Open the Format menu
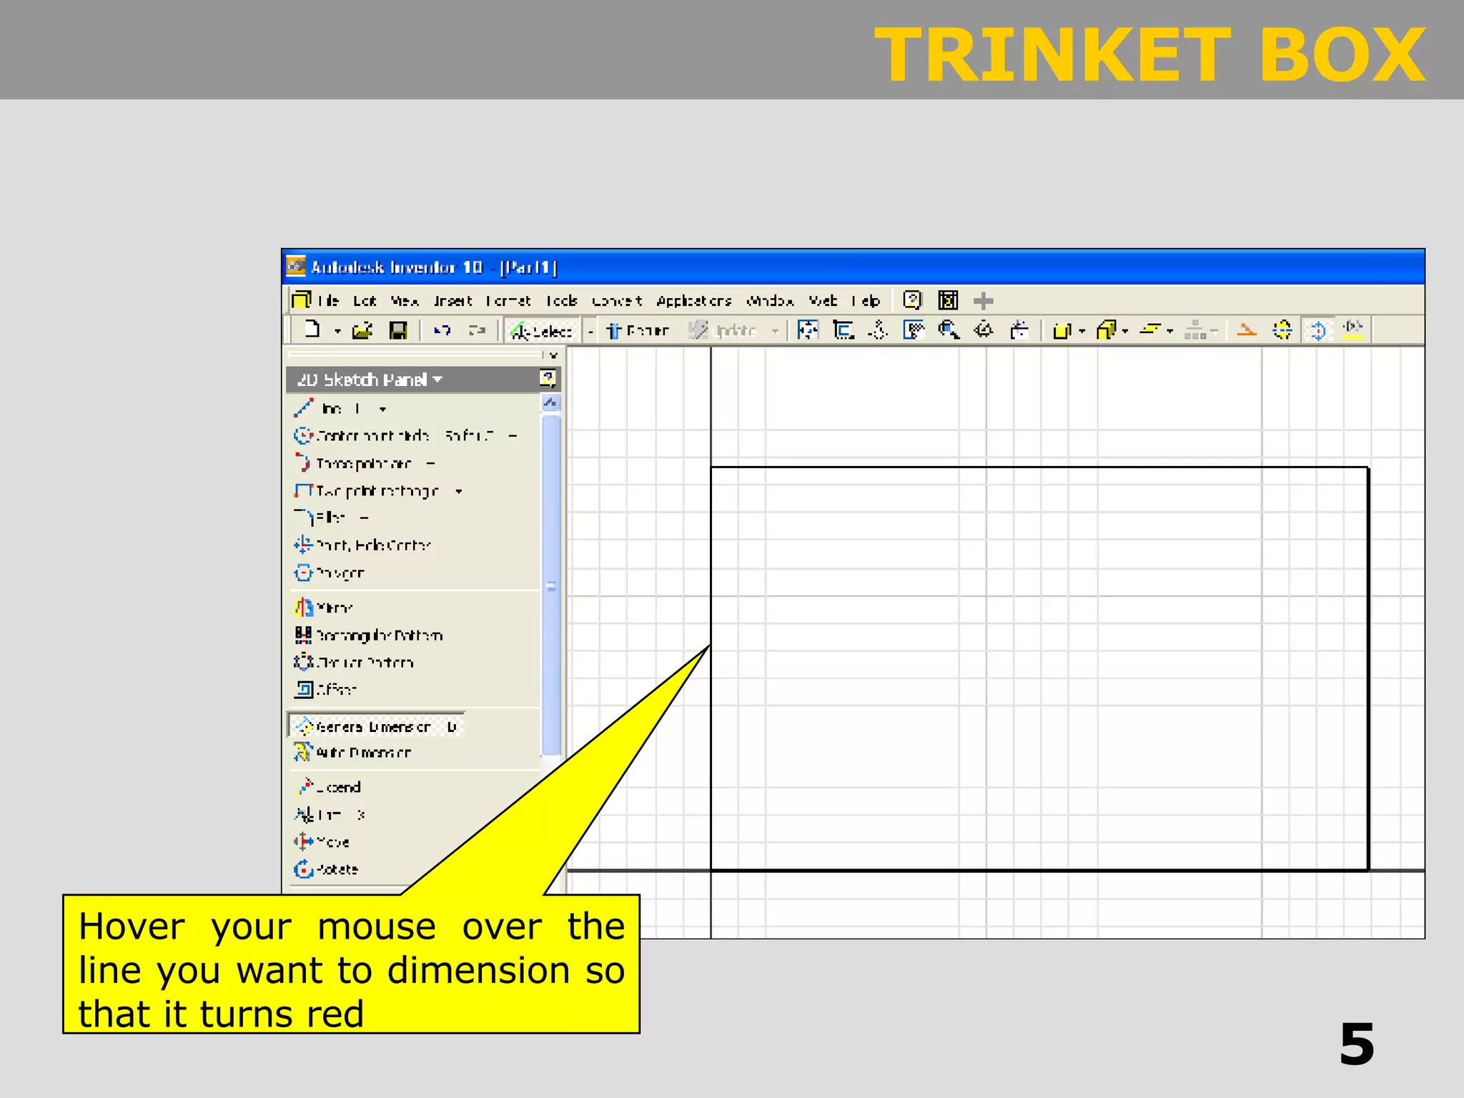Image resolution: width=1464 pixels, height=1098 pixels. tap(508, 301)
